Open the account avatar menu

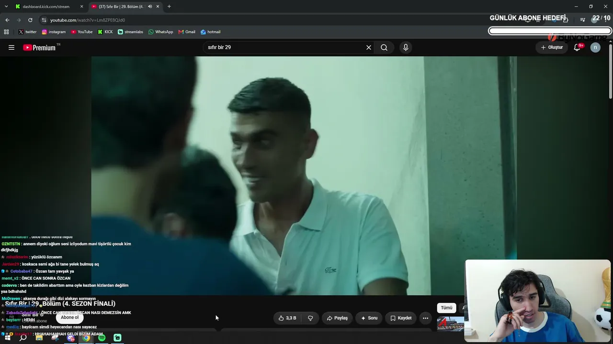pyautogui.click(x=595, y=47)
